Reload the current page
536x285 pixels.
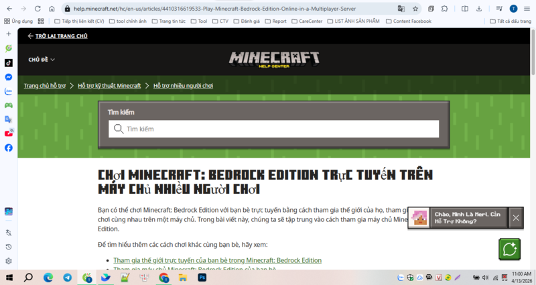pyautogui.click(x=38, y=9)
